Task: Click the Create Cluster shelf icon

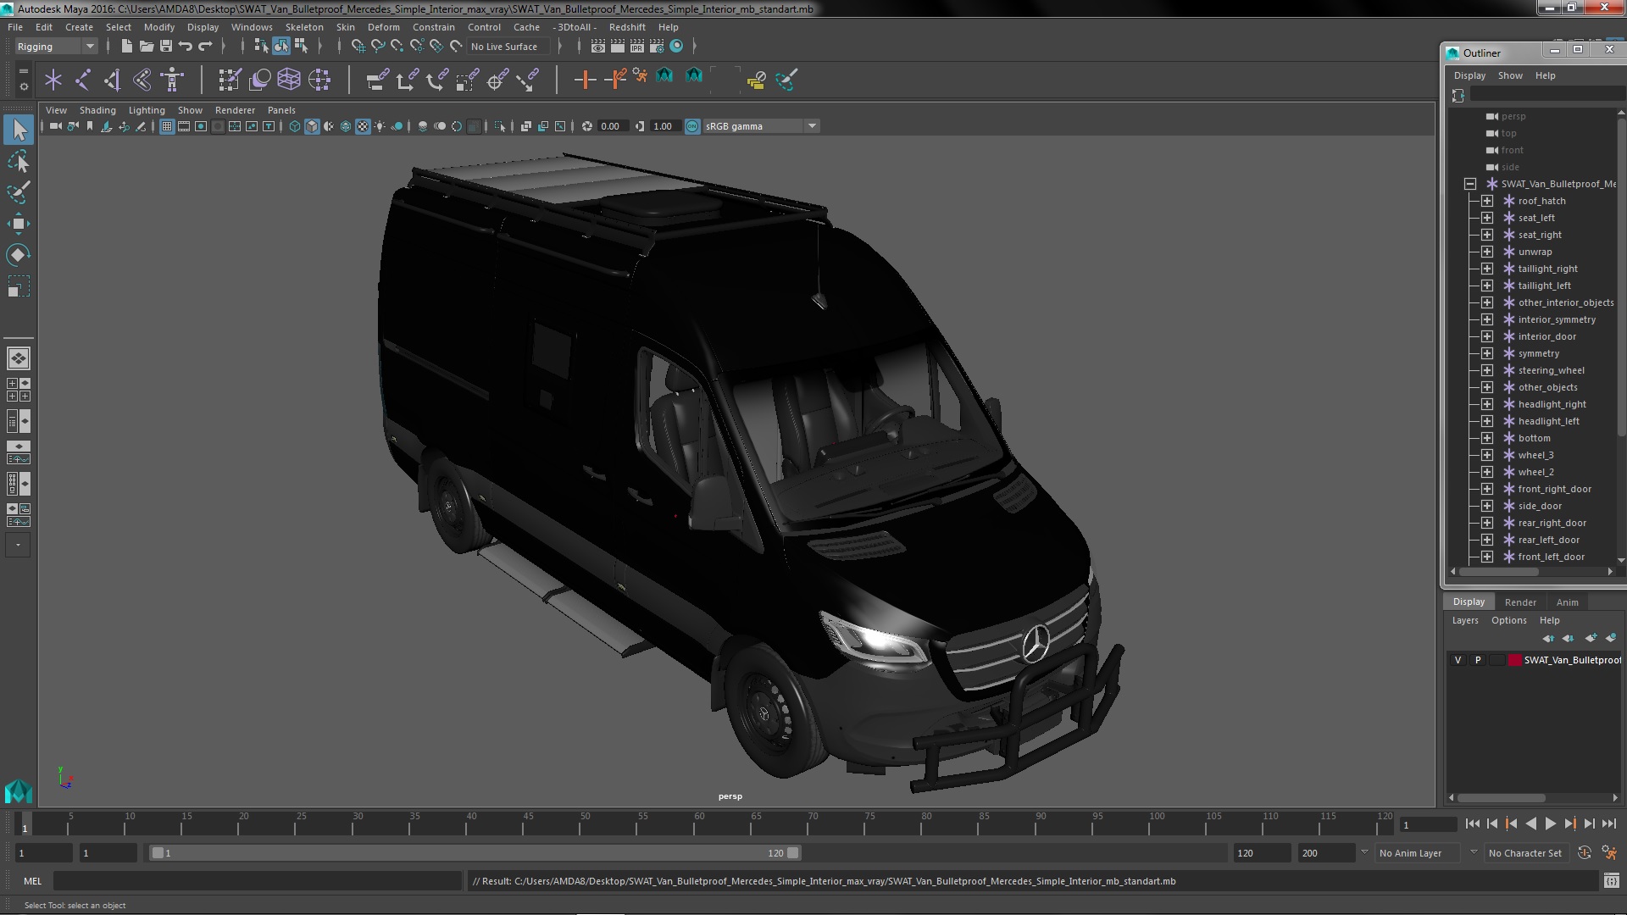Action: 319,80
